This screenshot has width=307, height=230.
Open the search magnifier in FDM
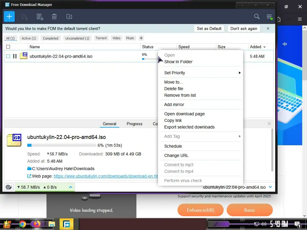coord(257,16)
